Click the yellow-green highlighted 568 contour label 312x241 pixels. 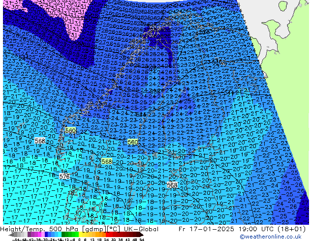click(x=107, y=161)
